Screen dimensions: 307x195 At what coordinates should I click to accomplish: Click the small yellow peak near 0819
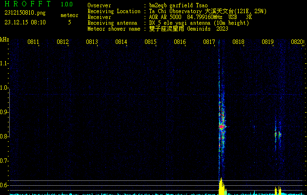click(277, 190)
